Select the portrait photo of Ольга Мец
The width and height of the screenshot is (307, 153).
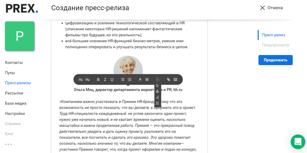coord(128,65)
